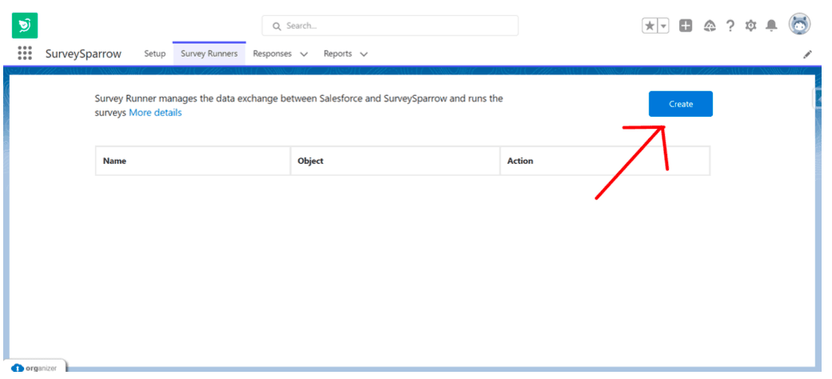
Task: Click into the Search field
Action: point(390,26)
